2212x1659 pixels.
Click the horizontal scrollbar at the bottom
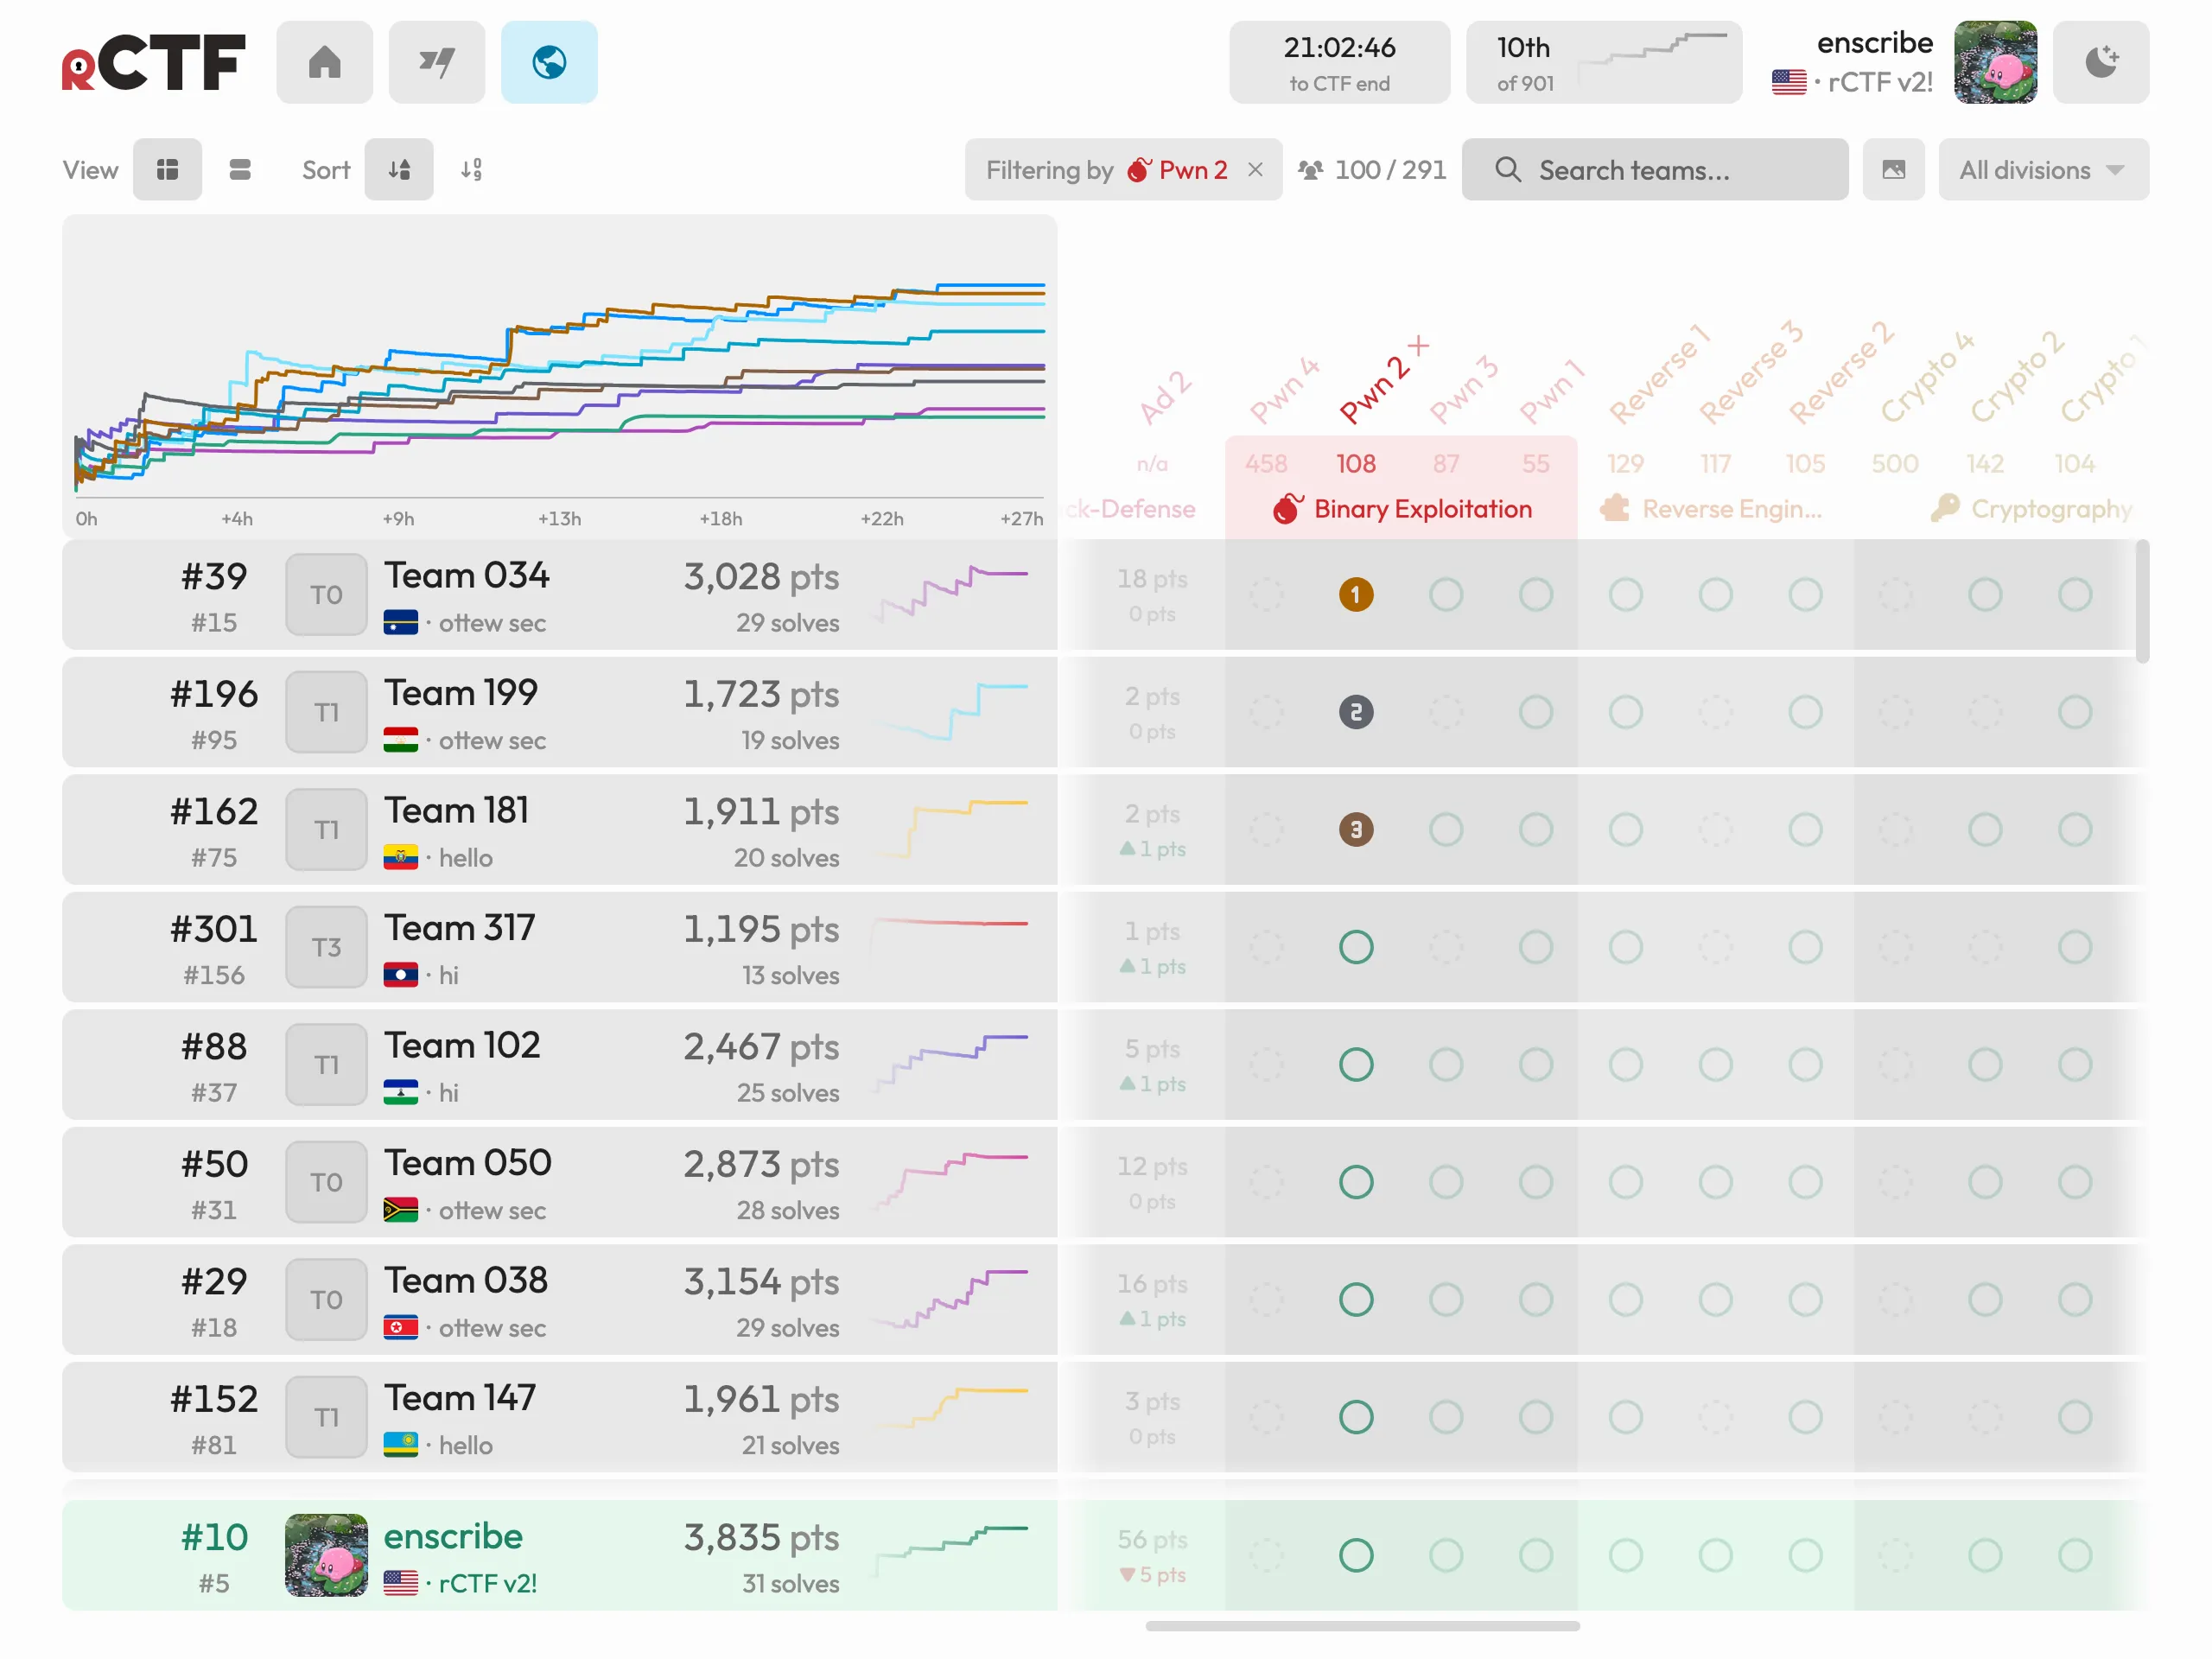tap(1362, 1627)
